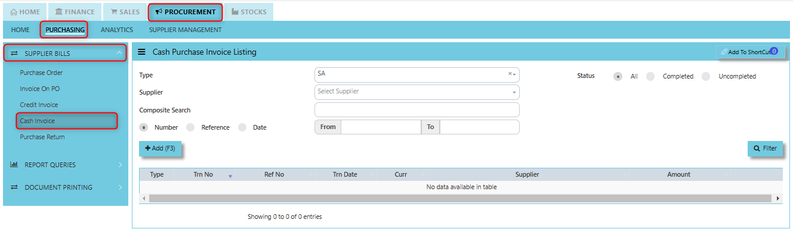This screenshot has width=793, height=232.
Task: Select the Uncompleted status radio button
Action: pyautogui.click(x=706, y=76)
